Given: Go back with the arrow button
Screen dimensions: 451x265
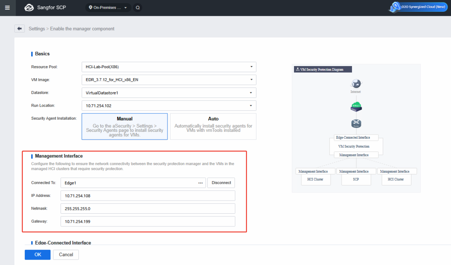Looking at the screenshot, I should (19, 29).
